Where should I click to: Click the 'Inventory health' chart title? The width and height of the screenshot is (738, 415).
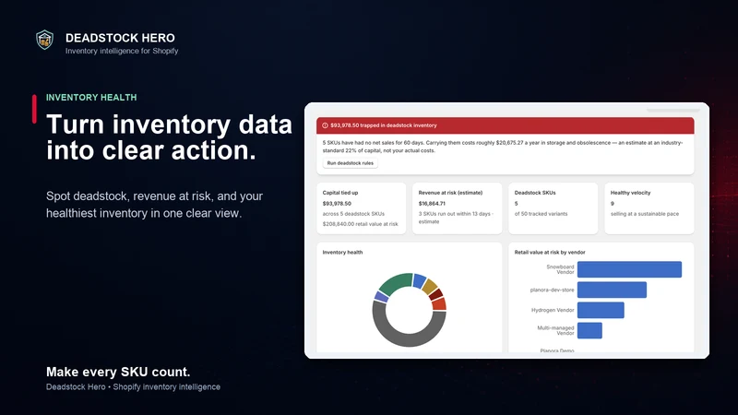point(342,252)
